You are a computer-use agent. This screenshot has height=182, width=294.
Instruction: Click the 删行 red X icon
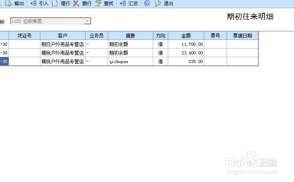[x=76, y=4]
